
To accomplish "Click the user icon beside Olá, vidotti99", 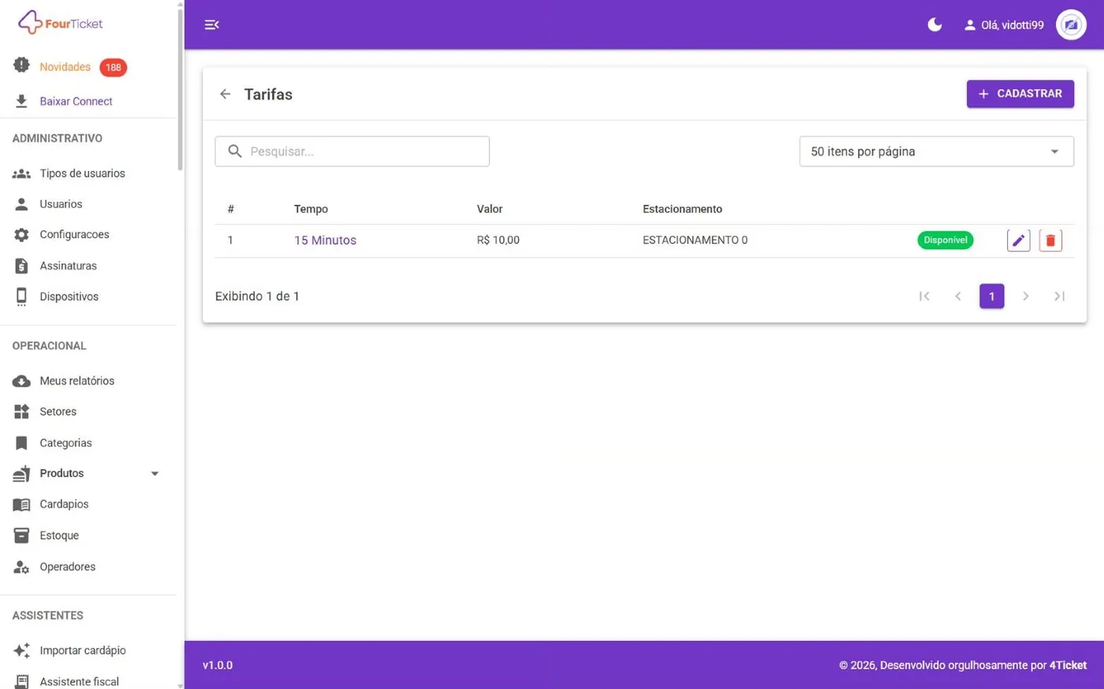I will click(x=970, y=25).
